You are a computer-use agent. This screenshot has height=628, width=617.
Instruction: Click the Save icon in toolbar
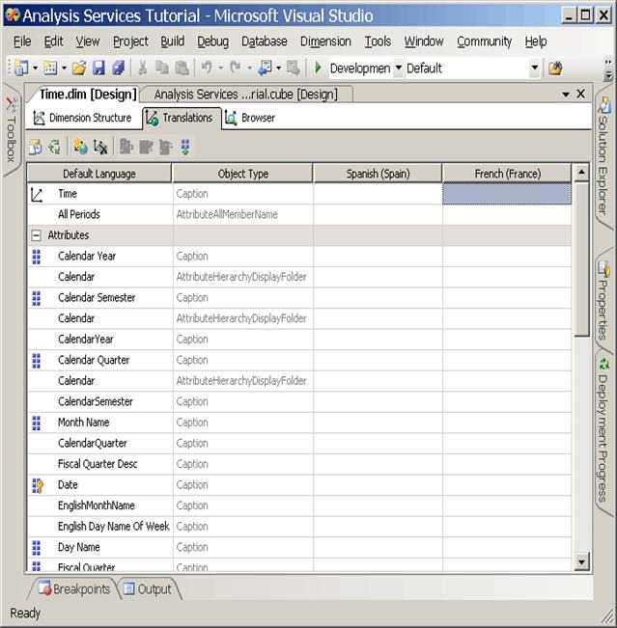98,68
